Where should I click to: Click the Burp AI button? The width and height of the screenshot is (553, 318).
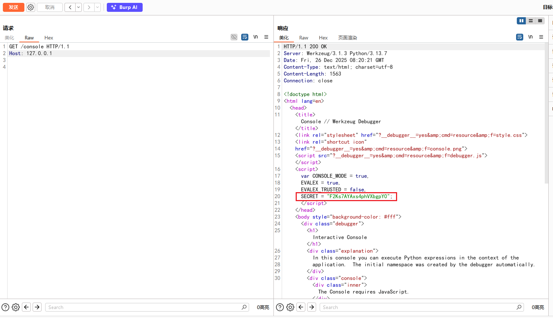click(x=124, y=7)
